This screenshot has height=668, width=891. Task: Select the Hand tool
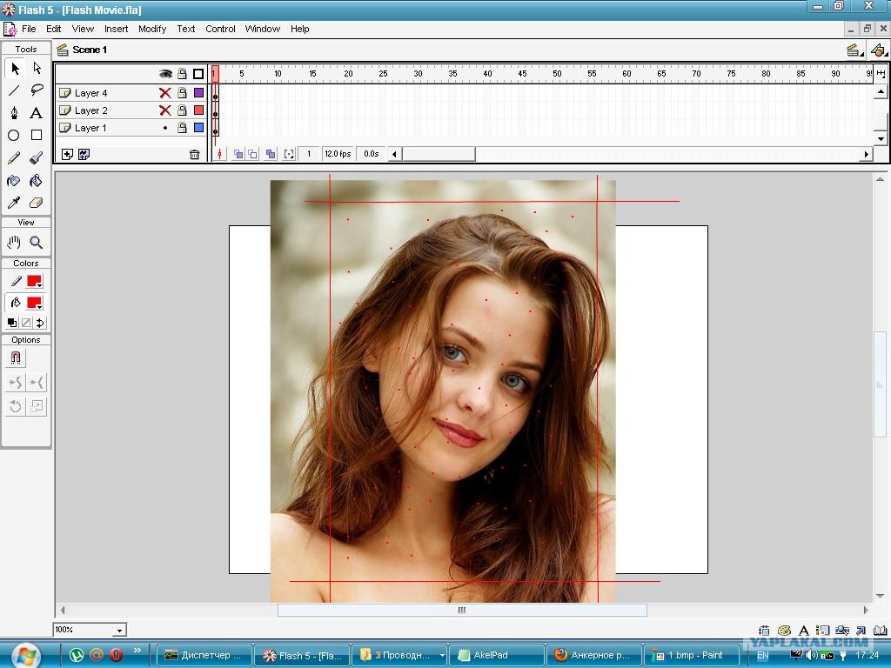14,243
